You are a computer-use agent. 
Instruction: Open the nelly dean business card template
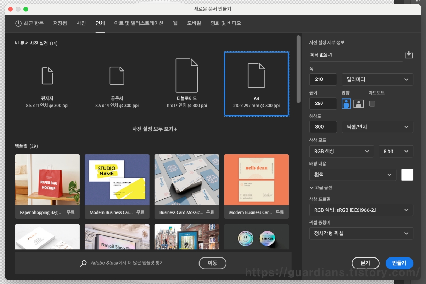(257, 180)
